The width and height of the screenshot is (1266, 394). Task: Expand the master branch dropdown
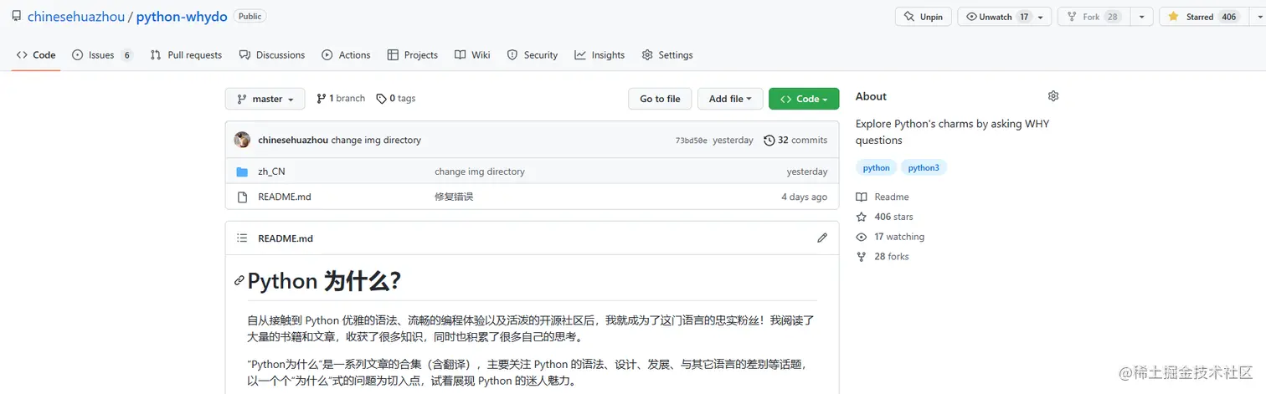265,99
